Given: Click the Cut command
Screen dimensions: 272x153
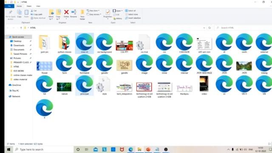Looking at the screenshot, I should point(34,11).
